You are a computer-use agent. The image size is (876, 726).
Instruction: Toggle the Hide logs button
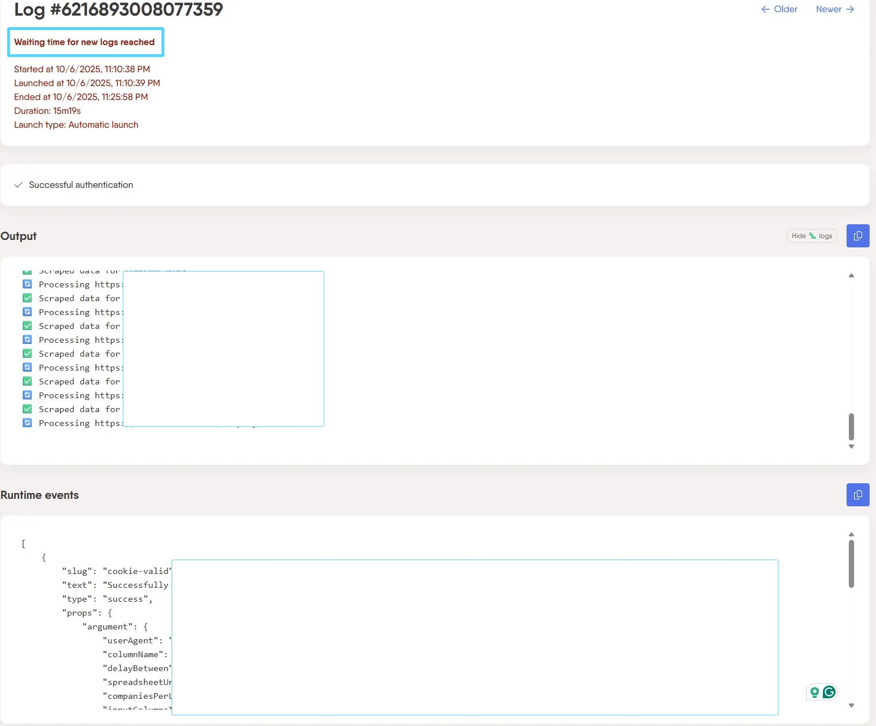812,236
